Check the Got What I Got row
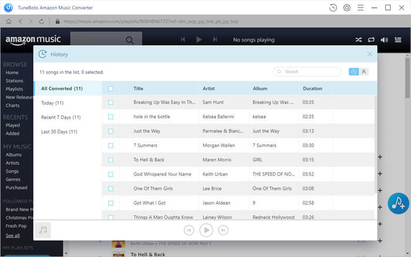The image size is (411, 257). point(110,203)
